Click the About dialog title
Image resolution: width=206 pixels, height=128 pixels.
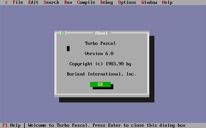click(x=101, y=33)
